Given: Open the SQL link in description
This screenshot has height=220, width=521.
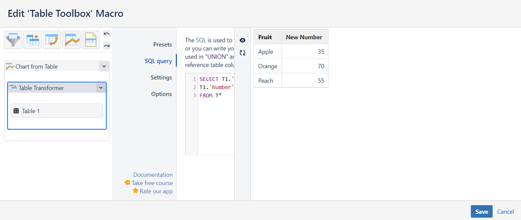Looking at the screenshot, I should point(201,40).
